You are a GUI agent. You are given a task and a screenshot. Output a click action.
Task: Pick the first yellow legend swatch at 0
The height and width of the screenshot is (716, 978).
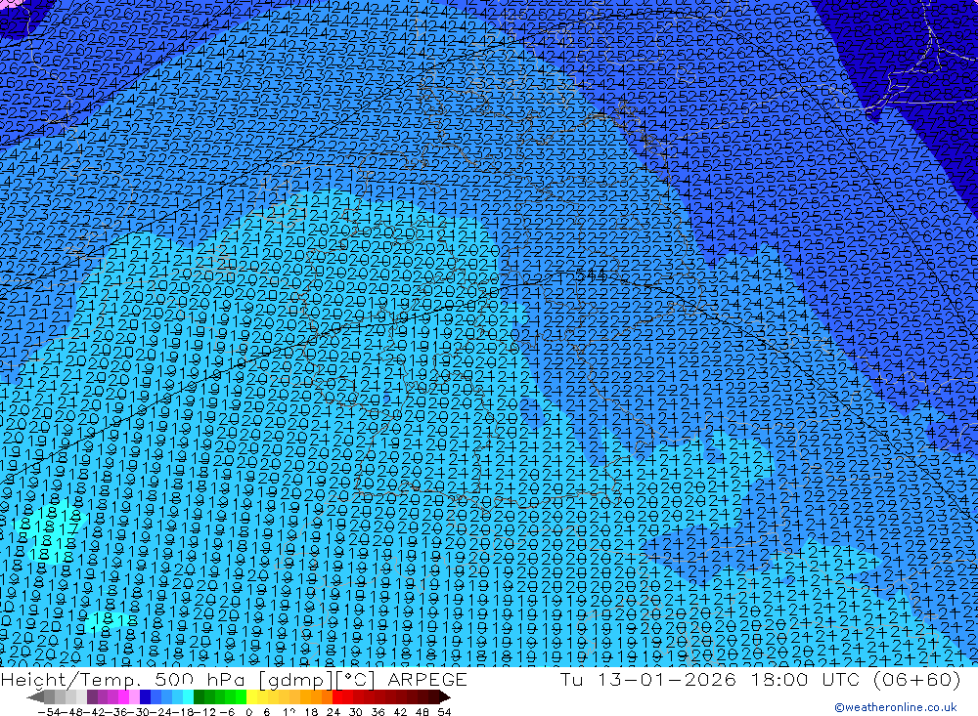click(x=251, y=696)
